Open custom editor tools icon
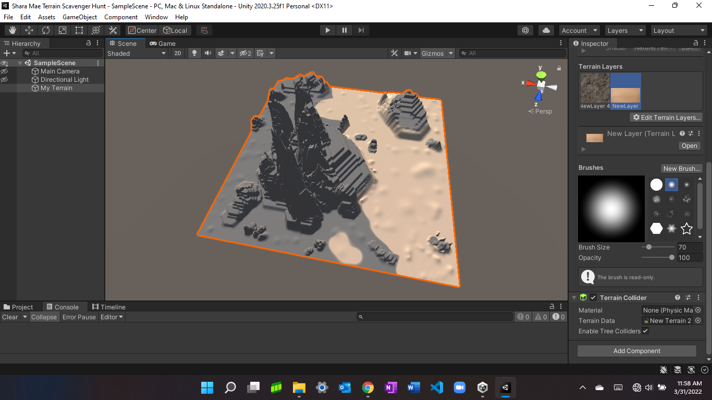712x400 pixels. 113,30
